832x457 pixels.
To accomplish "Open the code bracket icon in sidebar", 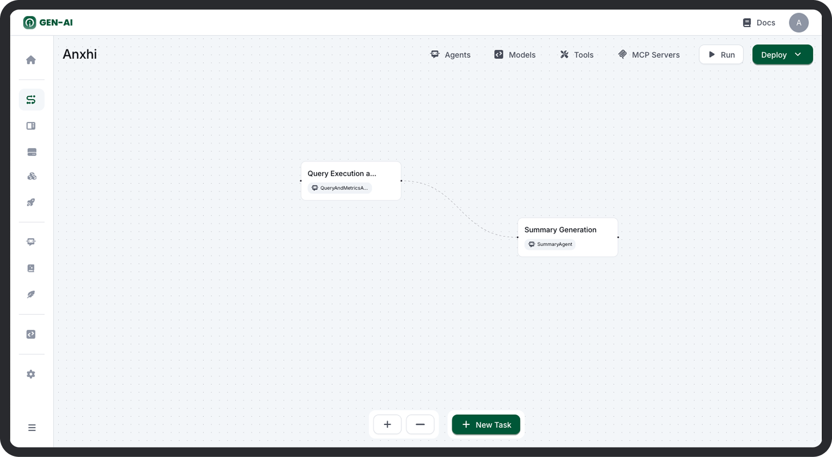I will 31,334.
